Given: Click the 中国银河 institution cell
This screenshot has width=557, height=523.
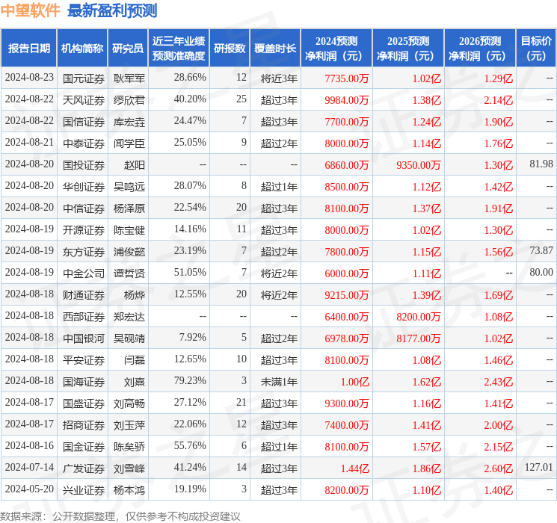Looking at the screenshot, I should pyautogui.click(x=84, y=338).
